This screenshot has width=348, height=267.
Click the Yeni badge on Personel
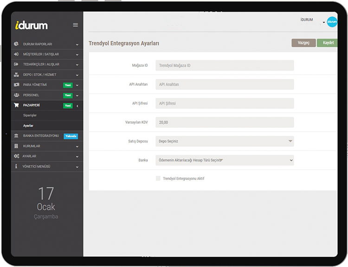[68, 95]
